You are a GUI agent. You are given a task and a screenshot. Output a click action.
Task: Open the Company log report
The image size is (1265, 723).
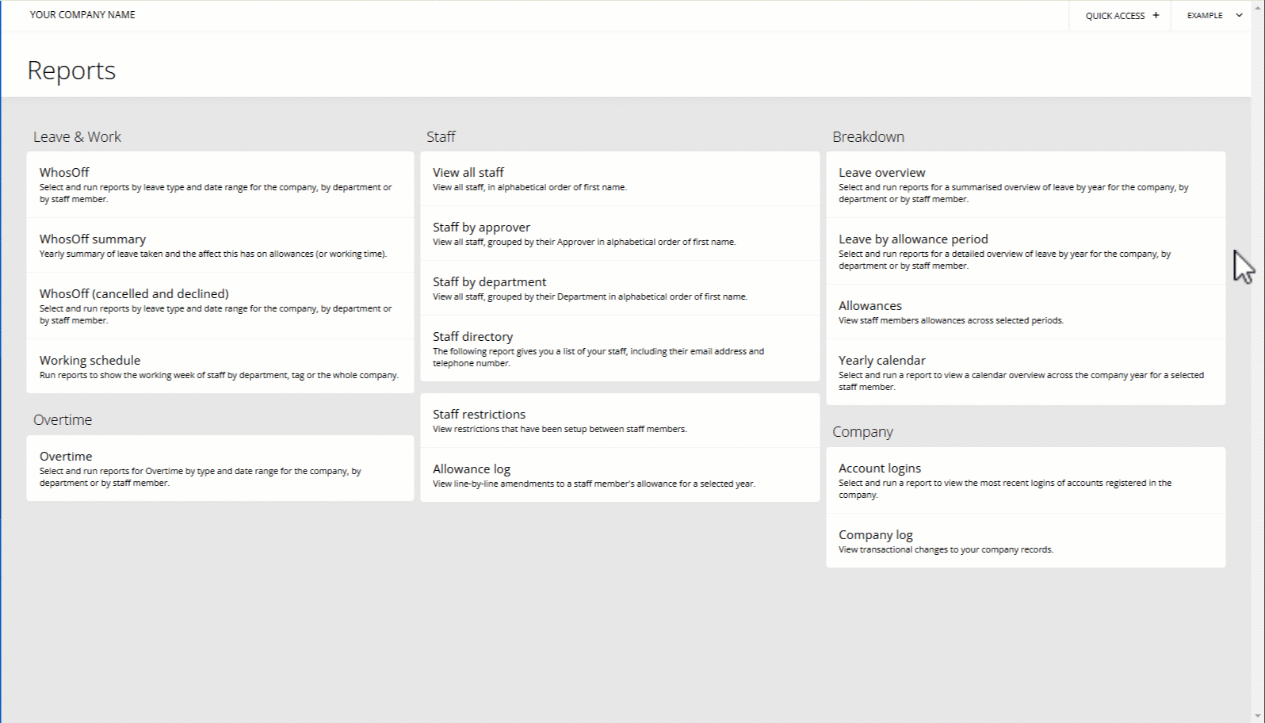pyautogui.click(x=1026, y=541)
